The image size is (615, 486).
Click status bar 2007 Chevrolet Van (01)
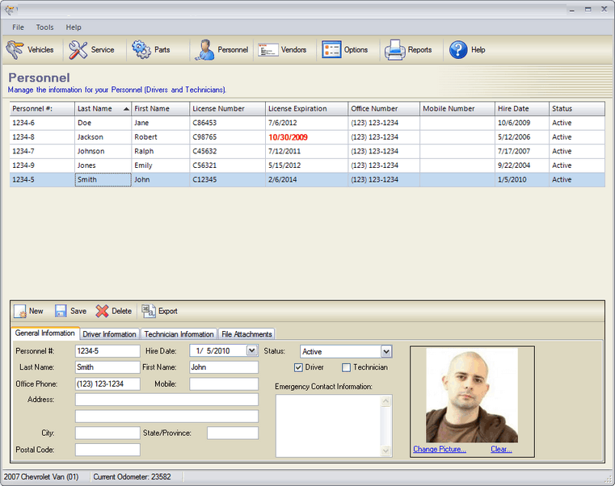41,477
